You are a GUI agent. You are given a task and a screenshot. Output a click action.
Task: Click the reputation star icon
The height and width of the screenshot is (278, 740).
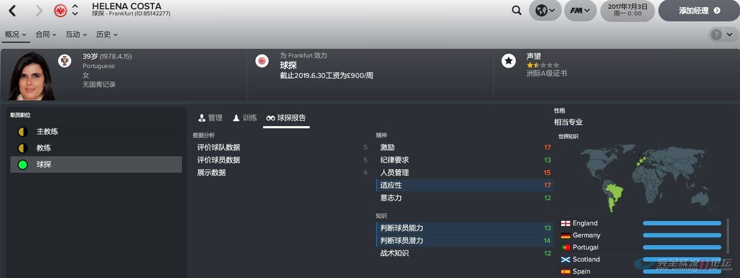pyautogui.click(x=509, y=61)
